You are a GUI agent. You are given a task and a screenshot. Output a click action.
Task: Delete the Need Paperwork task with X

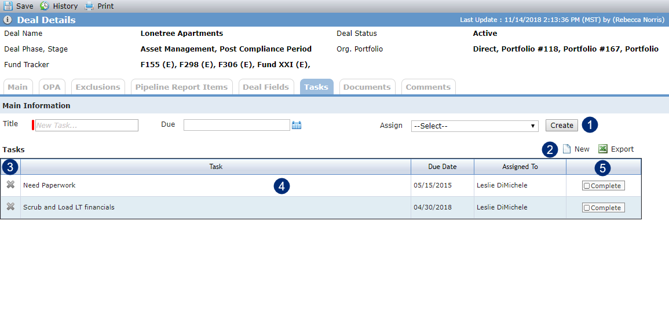[x=10, y=185]
